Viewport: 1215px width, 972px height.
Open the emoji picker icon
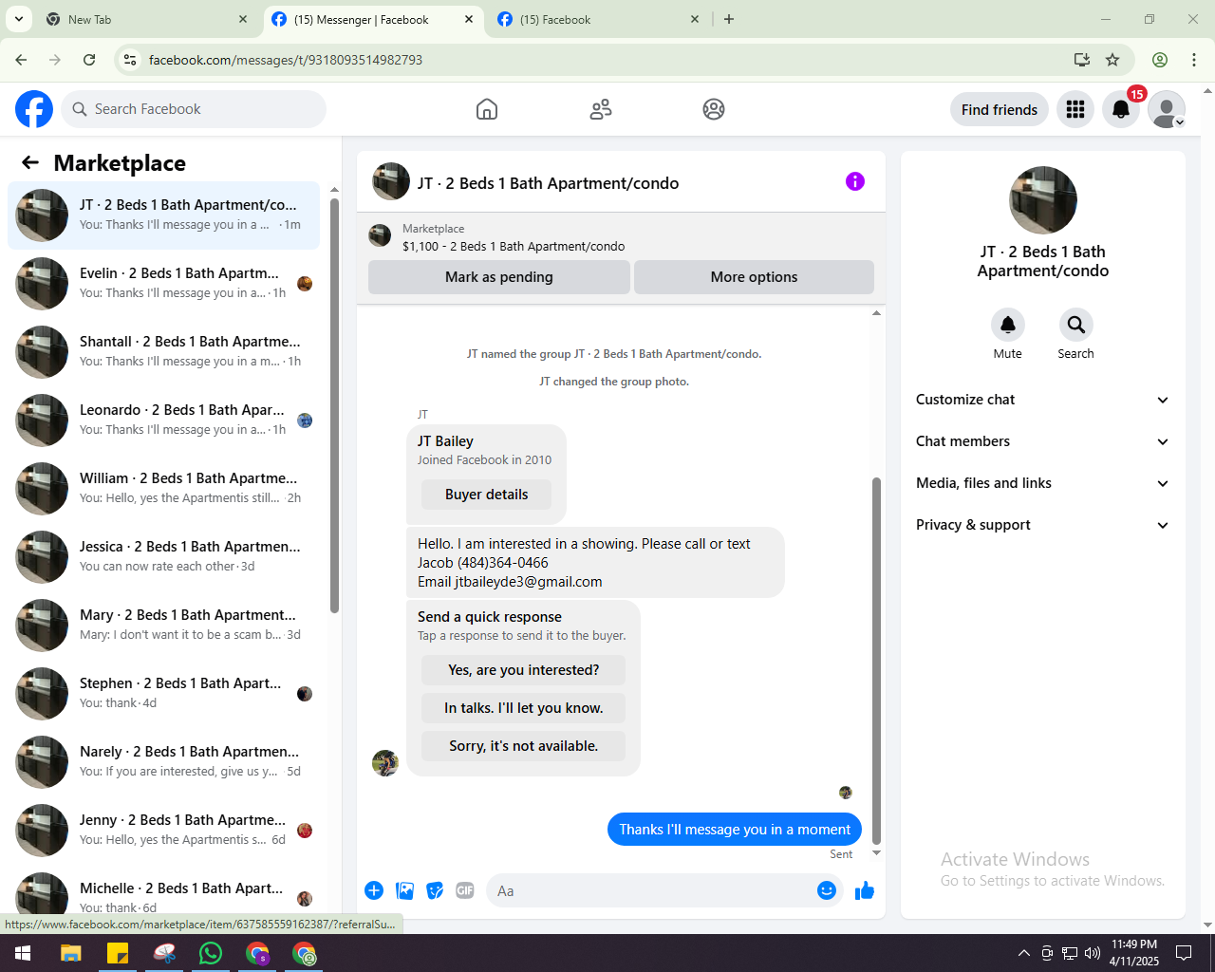[x=827, y=890]
